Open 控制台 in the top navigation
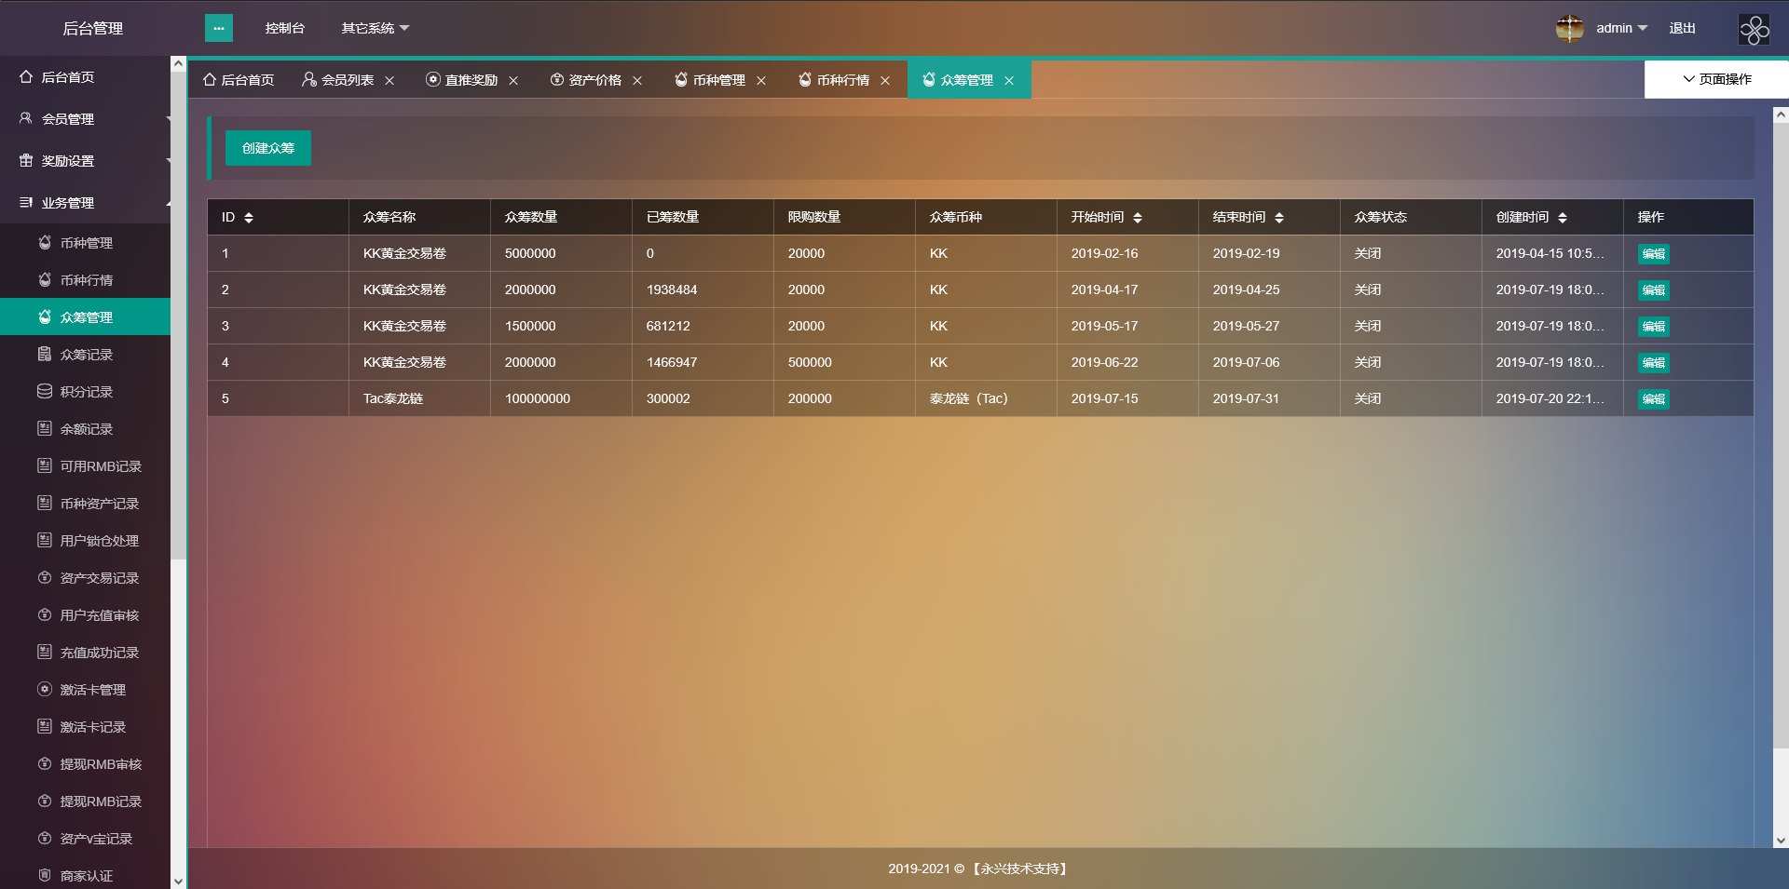The width and height of the screenshot is (1789, 889). [x=284, y=29]
